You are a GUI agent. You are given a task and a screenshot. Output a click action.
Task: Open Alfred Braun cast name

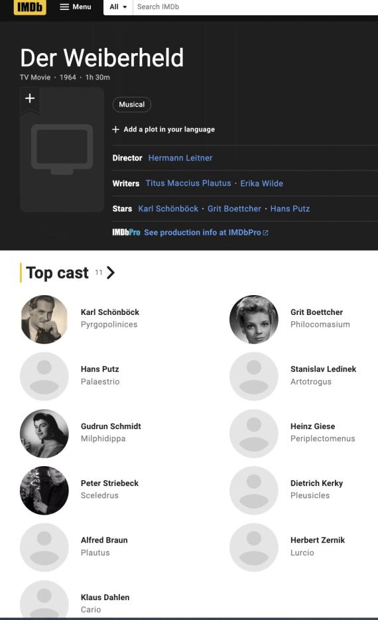tap(104, 540)
